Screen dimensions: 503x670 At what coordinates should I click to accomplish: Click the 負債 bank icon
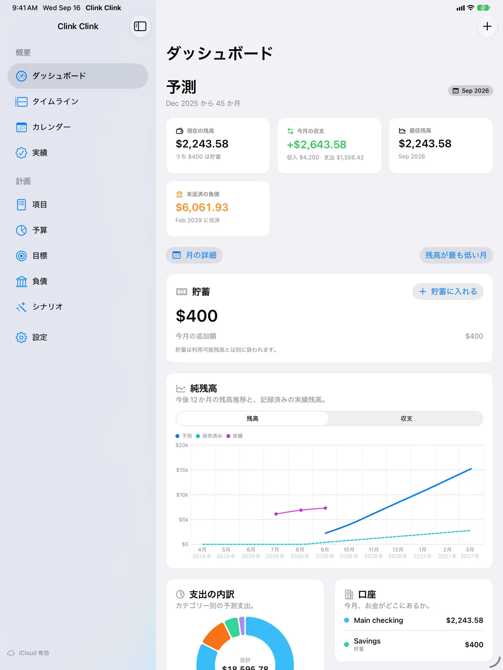tap(21, 281)
